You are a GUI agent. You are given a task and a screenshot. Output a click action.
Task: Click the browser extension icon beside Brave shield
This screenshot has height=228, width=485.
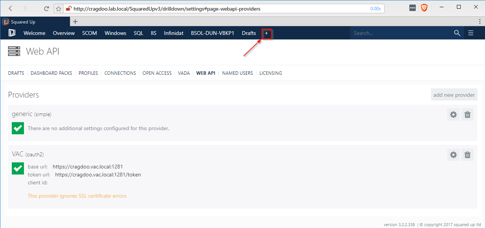pos(412,8)
